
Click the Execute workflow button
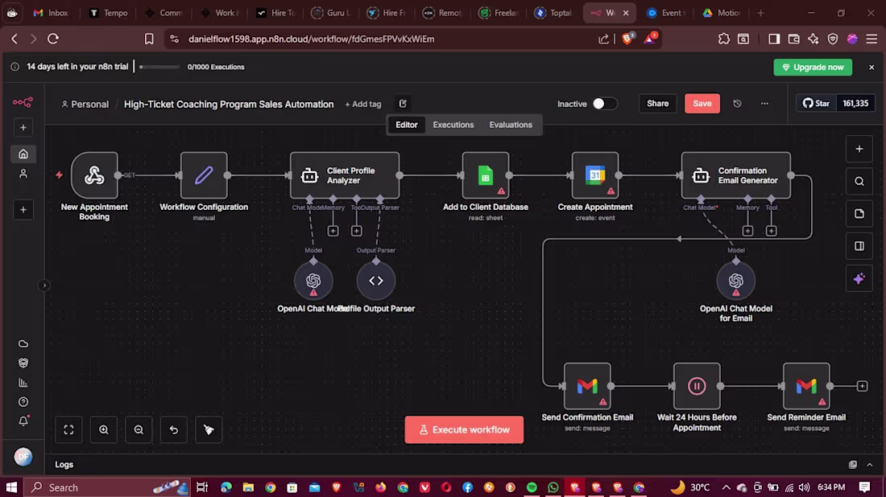pyautogui.click(x=464, y=430)
